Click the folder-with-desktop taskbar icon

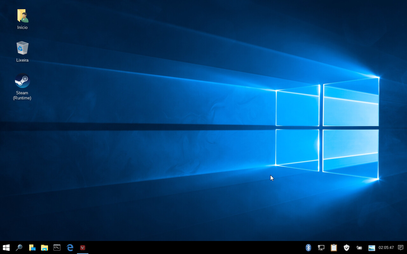[x=32, y=248]
